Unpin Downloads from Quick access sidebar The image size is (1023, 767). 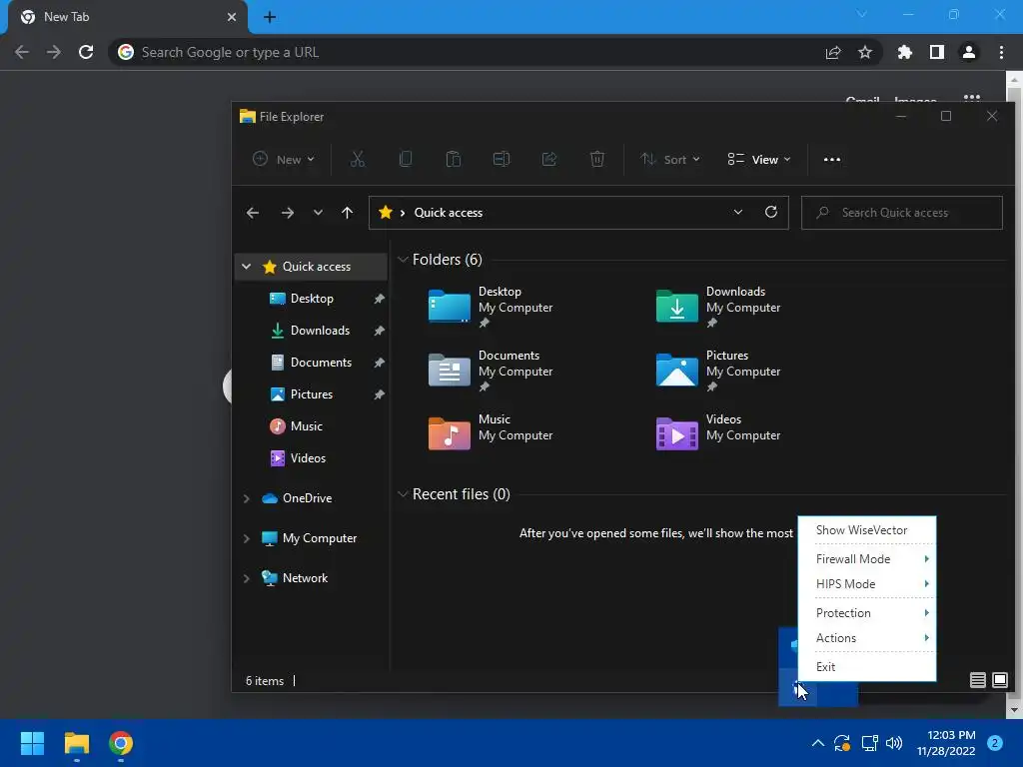[379, 331]
